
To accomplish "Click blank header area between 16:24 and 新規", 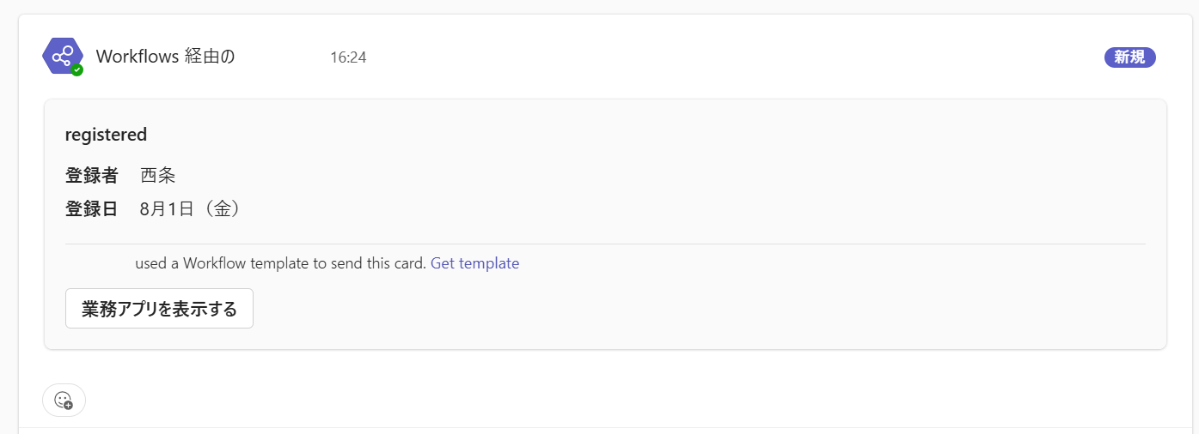I will [731, 57].
